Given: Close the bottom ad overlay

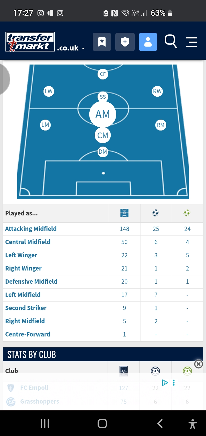Looking at the screenshot, I should [198, 364].
